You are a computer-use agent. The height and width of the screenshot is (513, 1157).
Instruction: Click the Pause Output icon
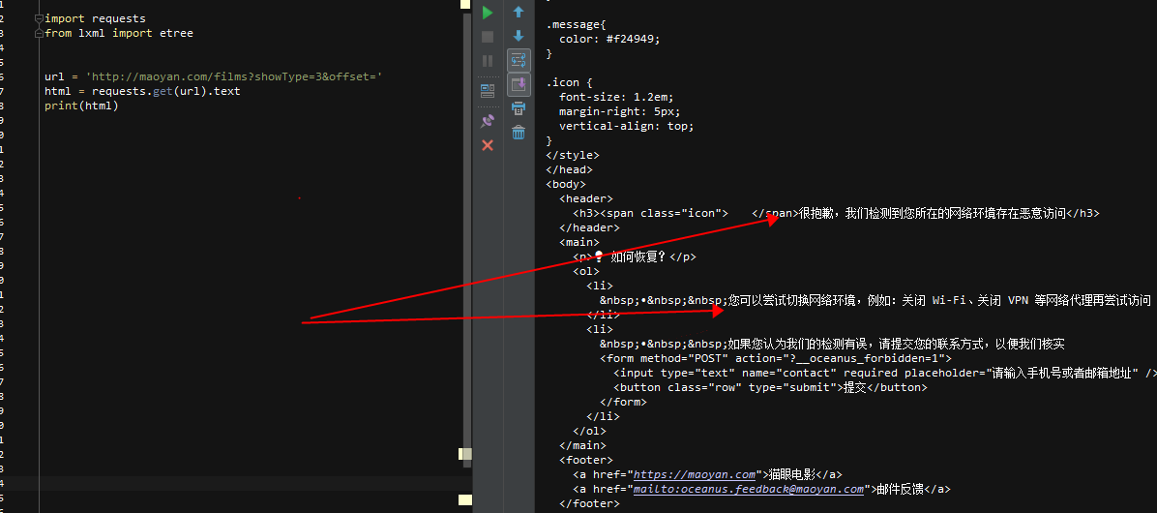(487, 61)
